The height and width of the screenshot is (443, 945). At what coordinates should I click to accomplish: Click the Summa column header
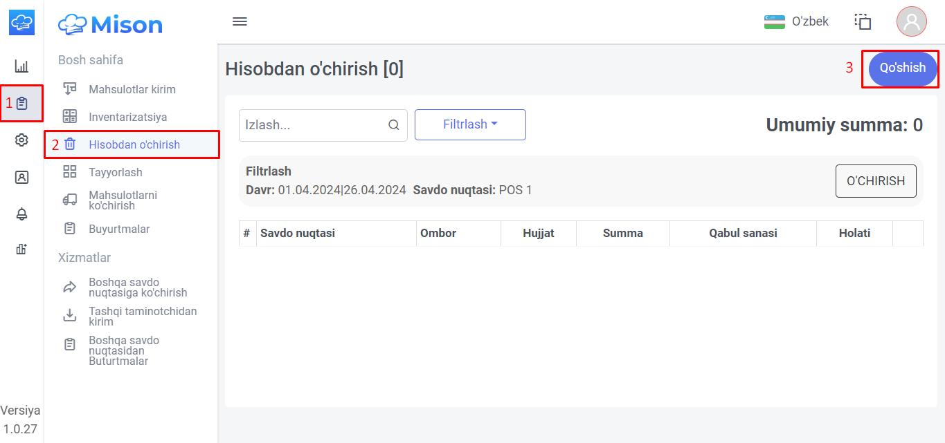coord(623,234)
